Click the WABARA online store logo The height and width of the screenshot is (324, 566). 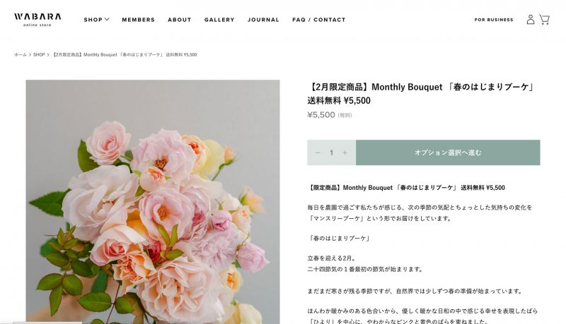37,20
